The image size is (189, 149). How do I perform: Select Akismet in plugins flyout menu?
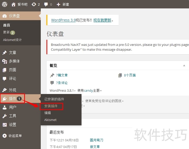(x=50, y=120)
